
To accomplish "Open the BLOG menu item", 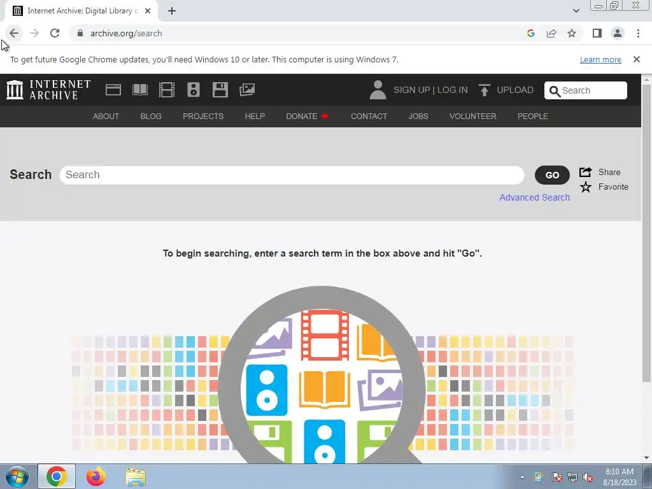I will 151,117.
